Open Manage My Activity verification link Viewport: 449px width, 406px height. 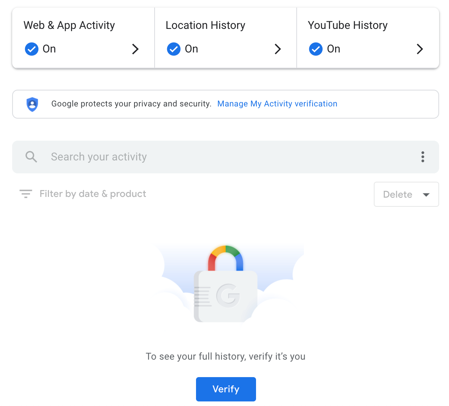277,103
